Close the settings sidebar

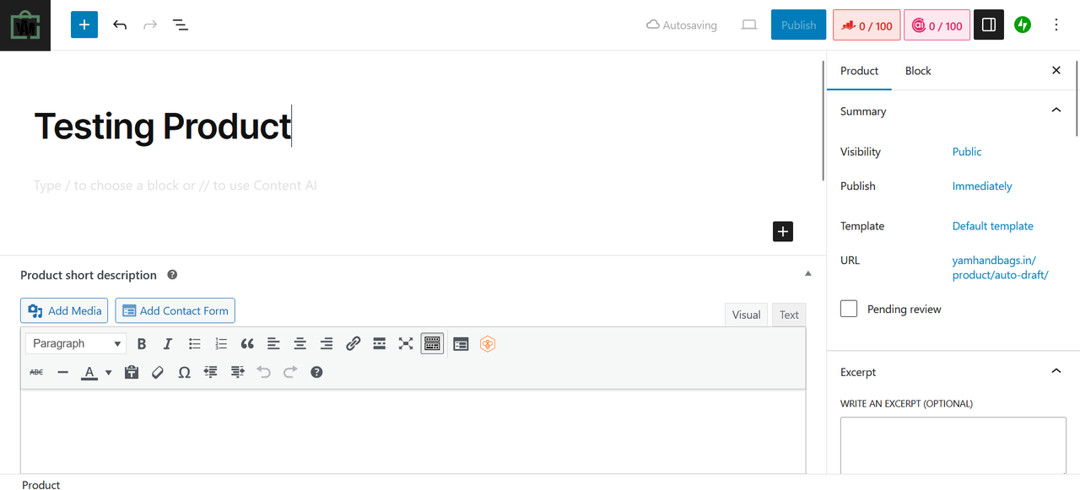coord(1056,71)
